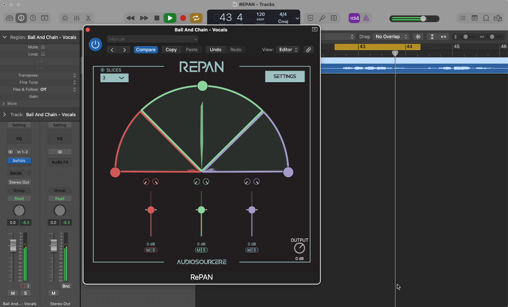Open the View Editor popup
The image size is (508, 307).
click(x=288, y=50)
